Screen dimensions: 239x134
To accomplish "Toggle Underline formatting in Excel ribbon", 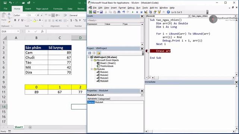I will click(22, 20).
